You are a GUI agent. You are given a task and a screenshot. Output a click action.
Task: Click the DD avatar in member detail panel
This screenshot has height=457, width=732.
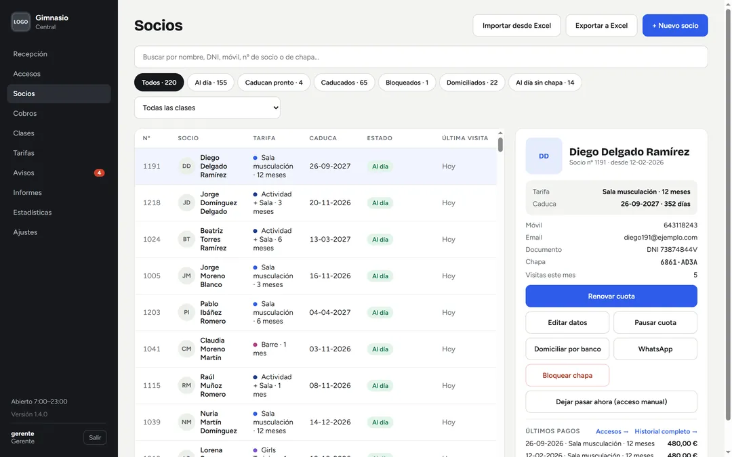[x=544, y=156]
